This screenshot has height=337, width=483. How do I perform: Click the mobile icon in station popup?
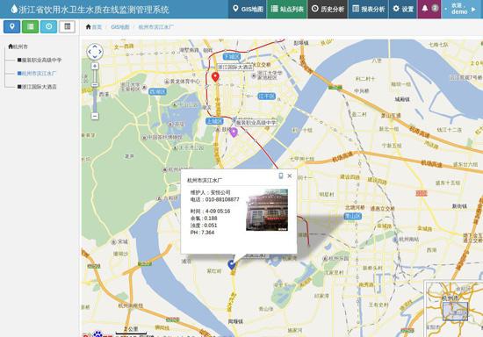pyautogui.click(x=281, y=176)
